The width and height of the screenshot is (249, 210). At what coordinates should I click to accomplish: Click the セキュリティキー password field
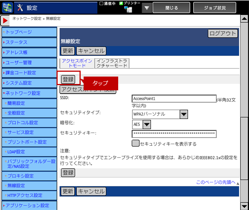pos(174,134)
